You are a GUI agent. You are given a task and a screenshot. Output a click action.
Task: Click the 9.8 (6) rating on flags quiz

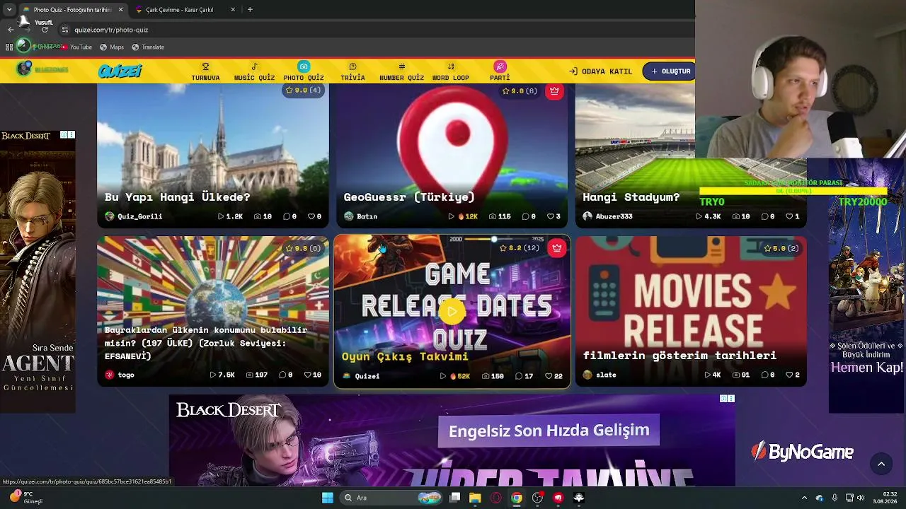tap(302, 248)
